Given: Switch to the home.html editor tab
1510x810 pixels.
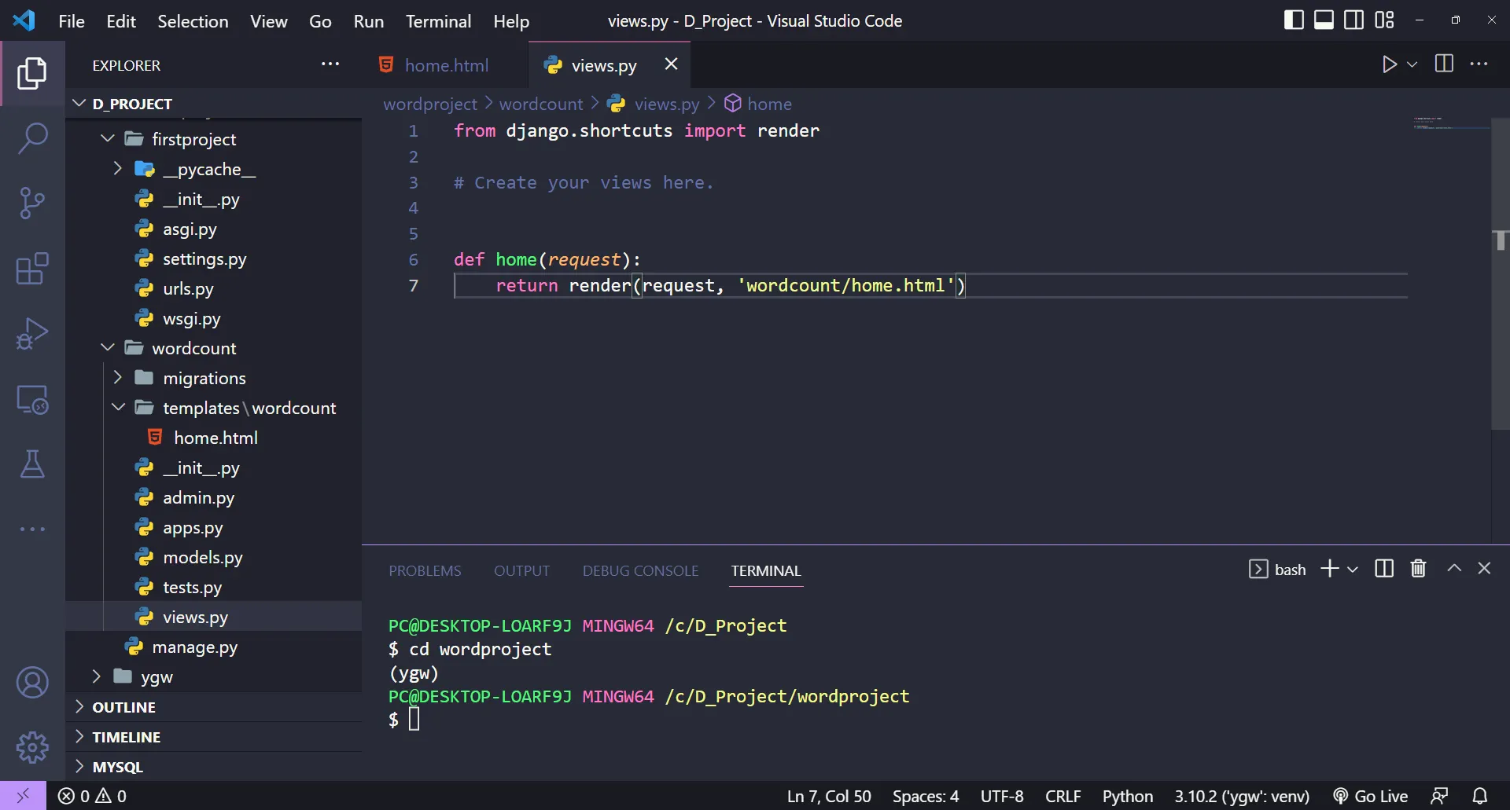Looking at the screenshot, I should click(446, 65).
